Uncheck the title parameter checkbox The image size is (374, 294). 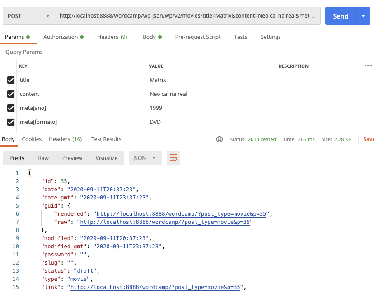(x=11, y=80)
